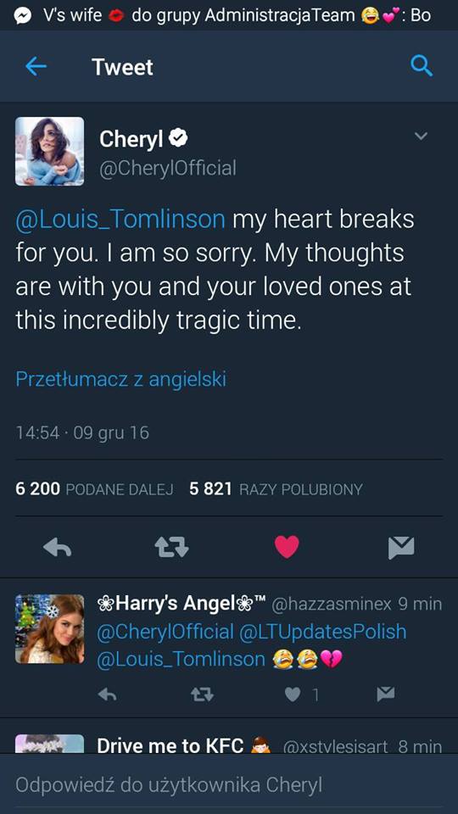Reply to Cheryl's tweet arrow icon
This screenshot has height=814, width=458.
pyautogui.click(x=57, y=547)
